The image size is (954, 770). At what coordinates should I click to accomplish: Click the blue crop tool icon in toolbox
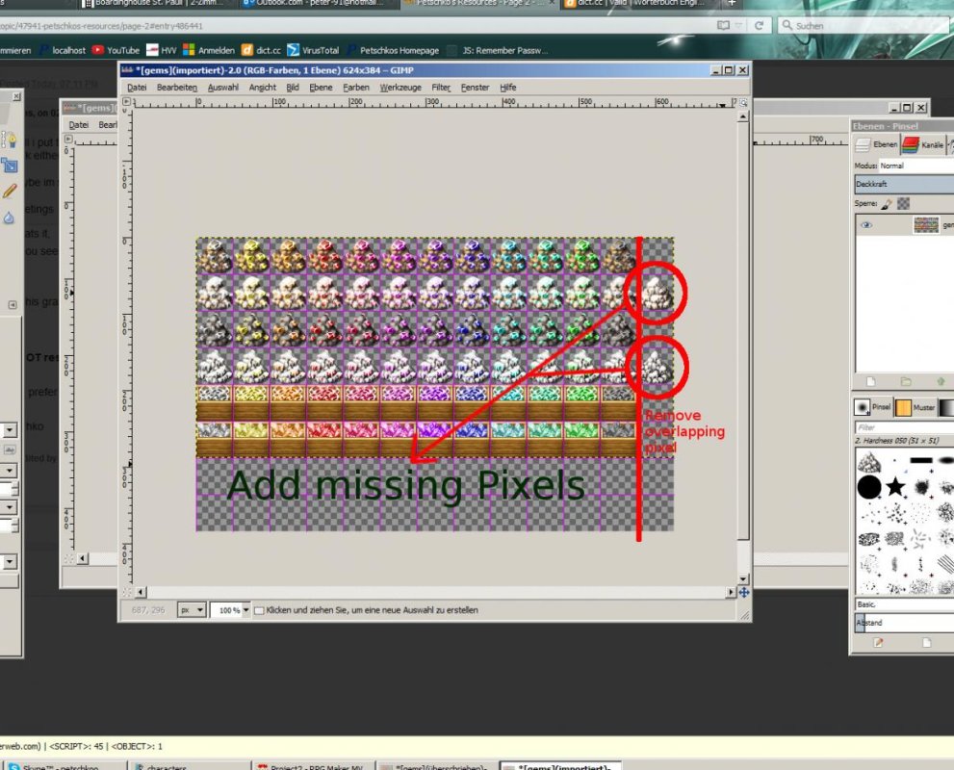pos(9,165)
